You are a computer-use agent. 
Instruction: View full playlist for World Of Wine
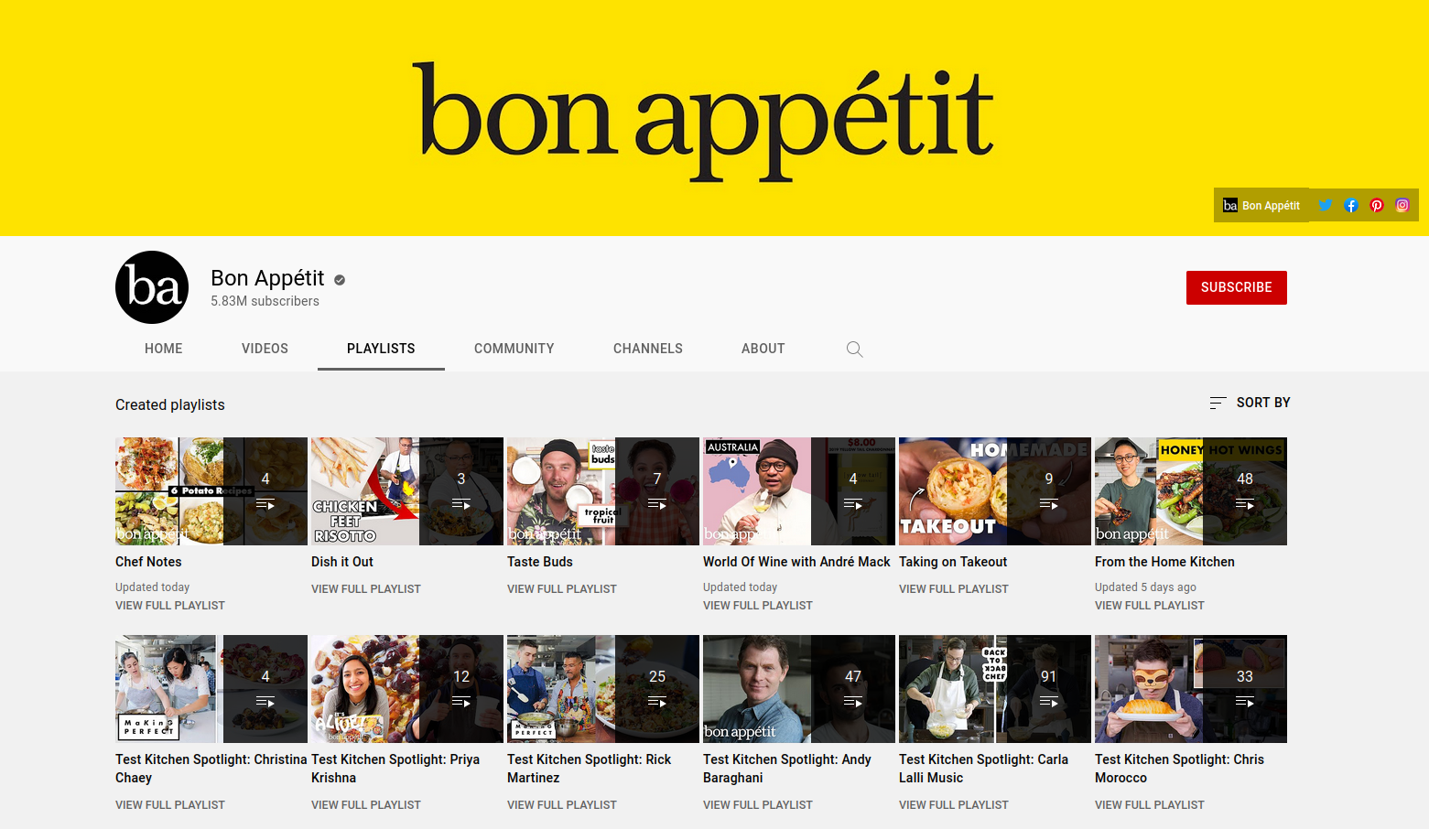[x=758, y=606]
